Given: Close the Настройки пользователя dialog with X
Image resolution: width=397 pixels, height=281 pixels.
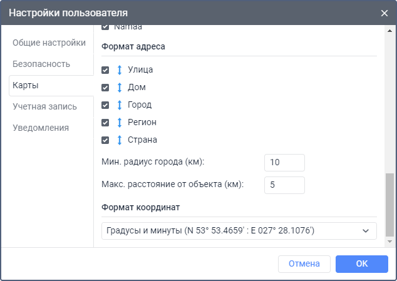Looking at the screenshot, I should pos(384,13).
